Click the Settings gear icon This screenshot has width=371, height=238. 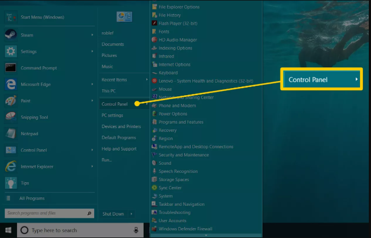coord(11,51)
